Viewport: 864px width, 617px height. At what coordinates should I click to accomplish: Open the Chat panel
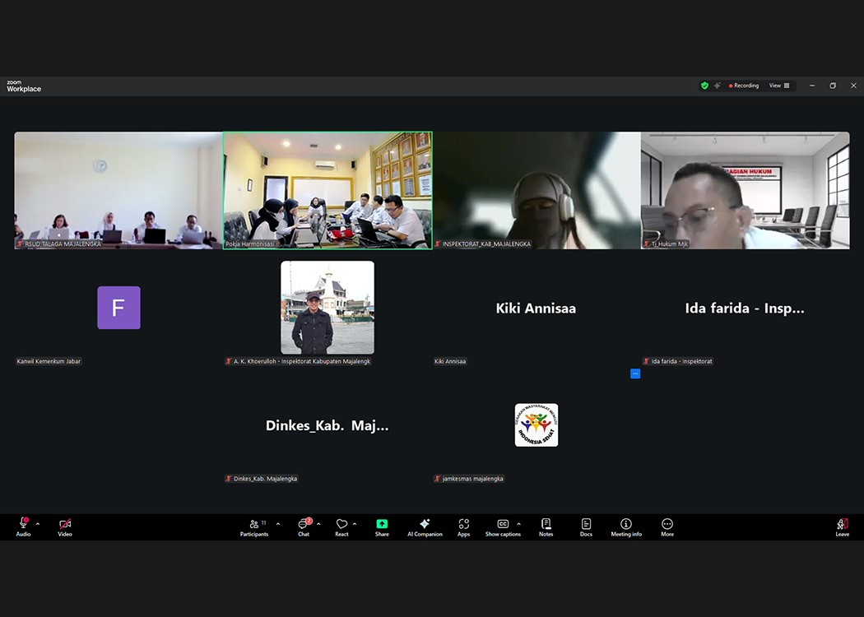pyautogui.click(x=304, y=527)
